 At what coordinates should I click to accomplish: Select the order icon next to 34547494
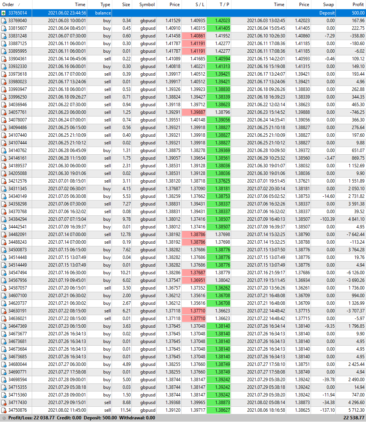pyautogui.click(x=3, y=273)
